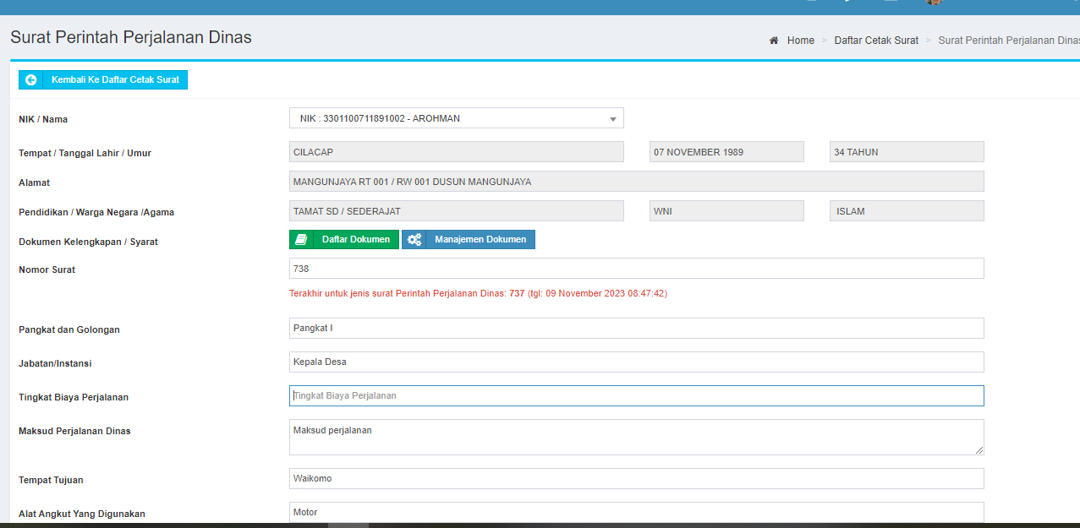Click the back arrow icon on Kembali button
This screenshot has width=1080, height=528.
pos(31,80)
